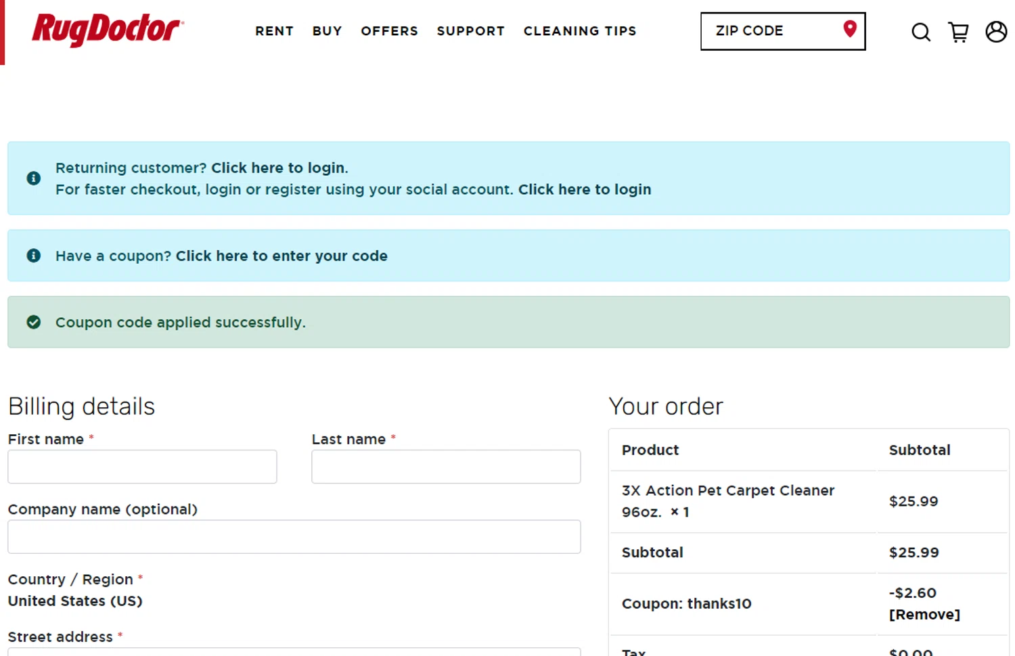This screenshot has height=656, width=1015.
Task: Click the 'Subtotal' column header
Action: click(920, 450)
